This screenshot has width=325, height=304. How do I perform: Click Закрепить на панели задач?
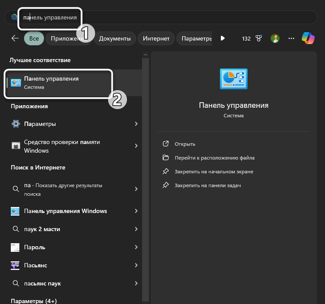(207, 185)
